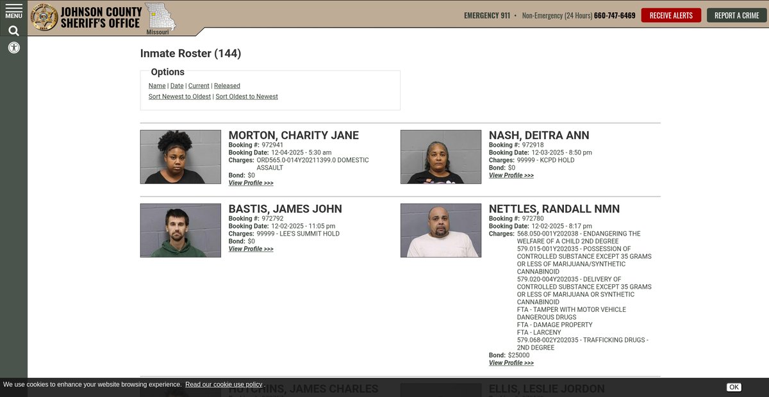Click the EMERGENCY 911 text
Viewport: 769px width, 397px height.
487,15
